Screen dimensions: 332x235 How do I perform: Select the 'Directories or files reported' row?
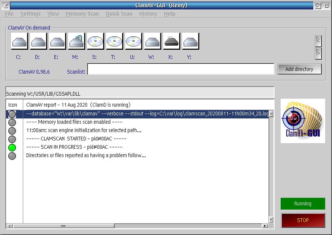click(137, 156)
